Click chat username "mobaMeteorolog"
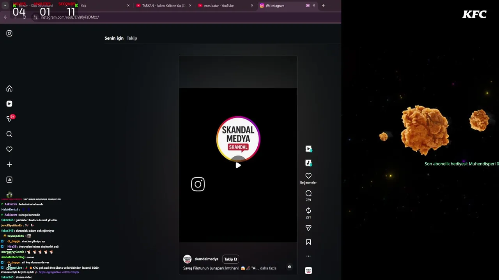This screenshot has height=280, width=499. (x=13, y=257)
